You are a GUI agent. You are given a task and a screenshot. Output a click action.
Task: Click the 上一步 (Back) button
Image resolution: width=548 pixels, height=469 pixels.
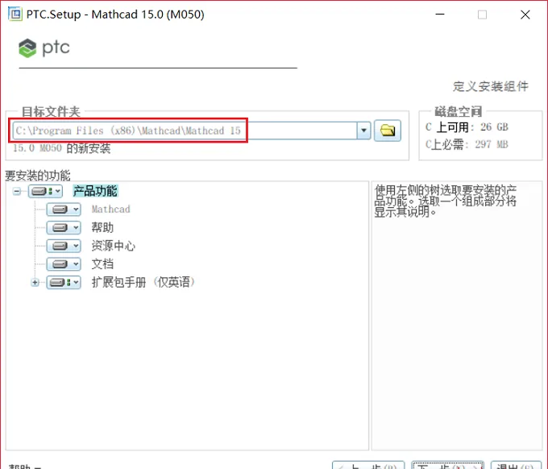point(368,466)
